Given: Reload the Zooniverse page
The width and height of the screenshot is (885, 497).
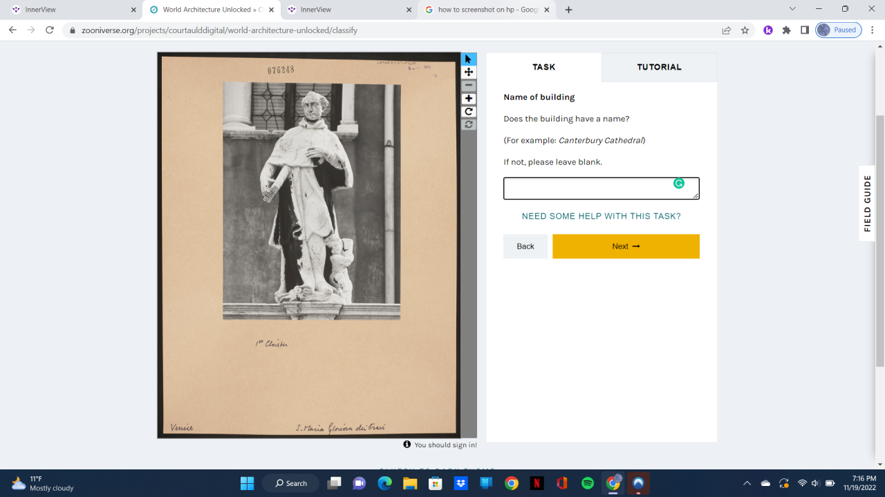Looking at the screenshot, I should coord(50,30).
